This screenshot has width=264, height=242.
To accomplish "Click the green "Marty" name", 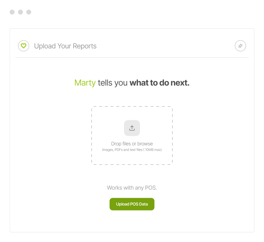I will tap(85, 83).
